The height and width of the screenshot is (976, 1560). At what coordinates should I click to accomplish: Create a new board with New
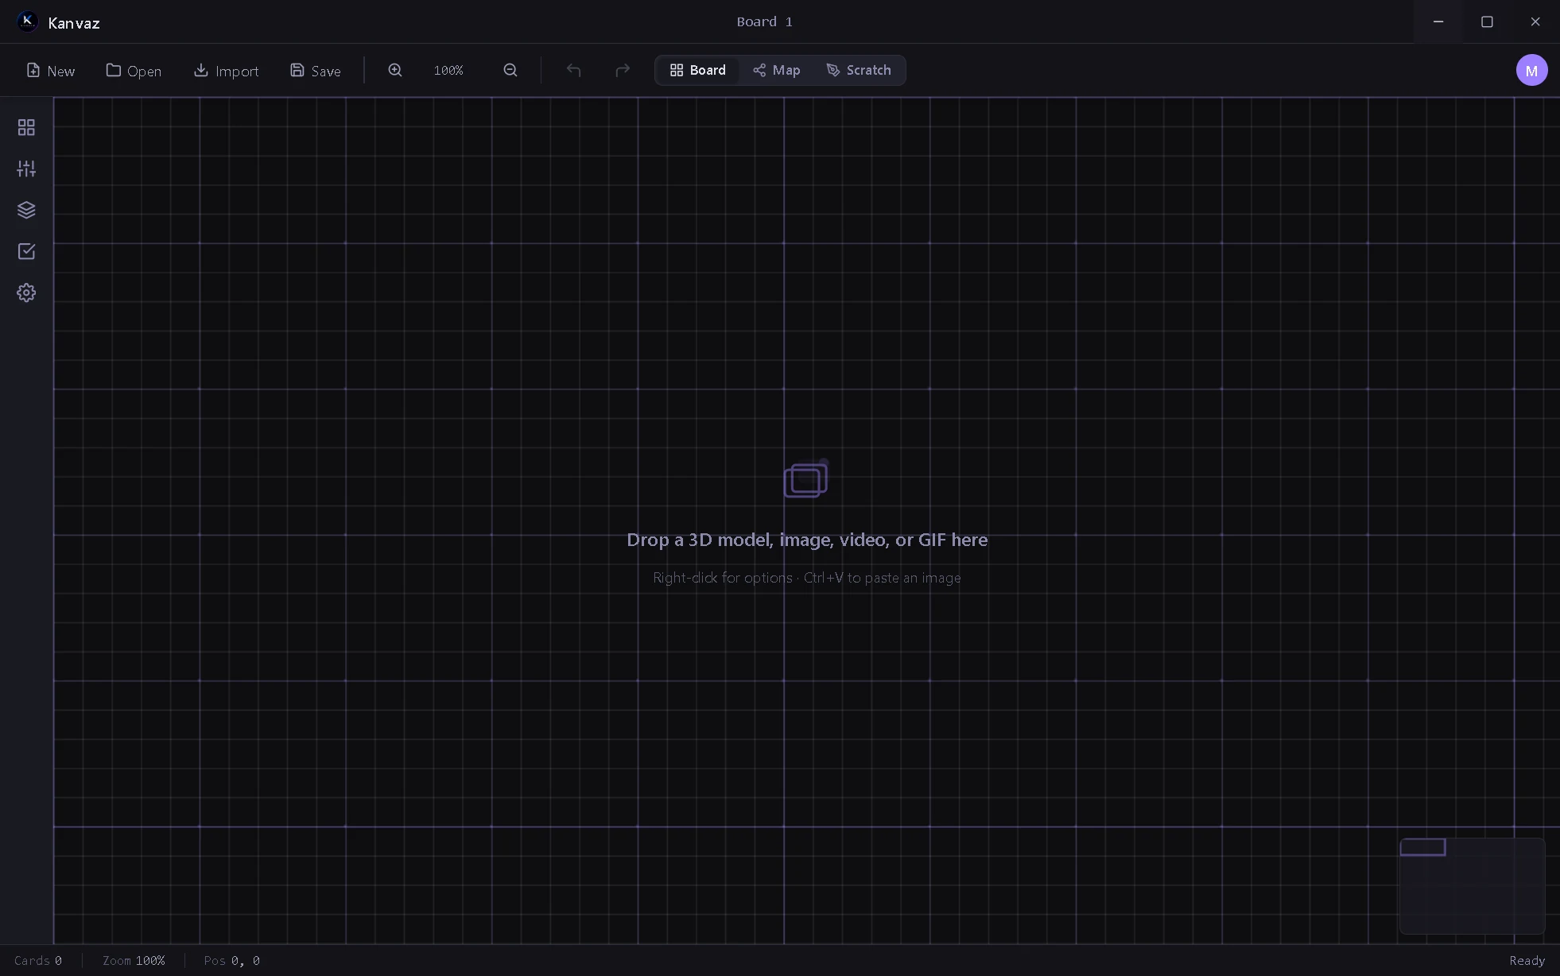point(50,71)
